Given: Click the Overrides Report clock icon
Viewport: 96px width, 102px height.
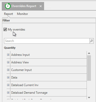Looking at the screenshot, I should [x=8, y=6].
